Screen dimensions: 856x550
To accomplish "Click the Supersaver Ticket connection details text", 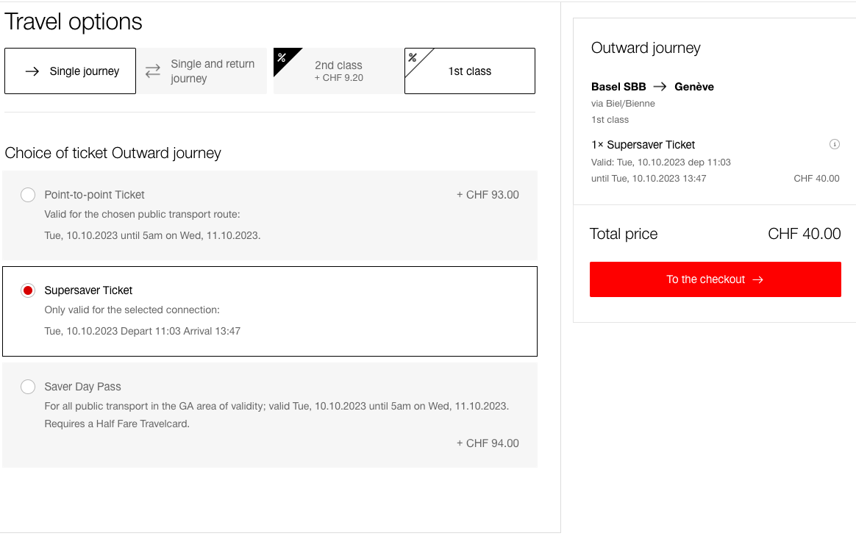I will pos(143,331).
